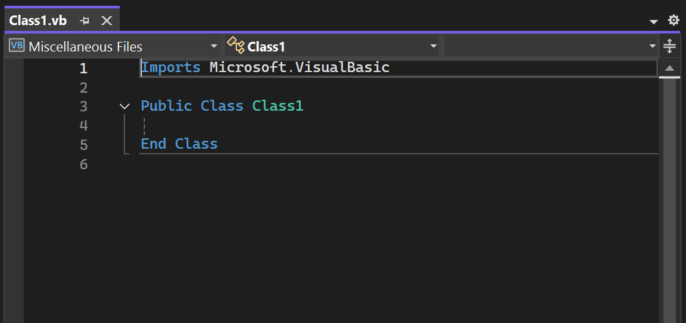Pin the Class1.vb document tab

coord(84,21)
